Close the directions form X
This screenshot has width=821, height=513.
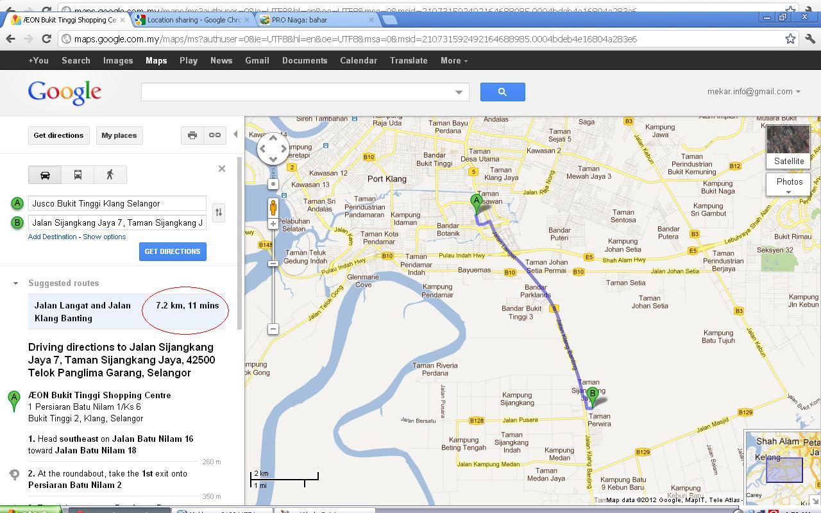coord(222,169)
